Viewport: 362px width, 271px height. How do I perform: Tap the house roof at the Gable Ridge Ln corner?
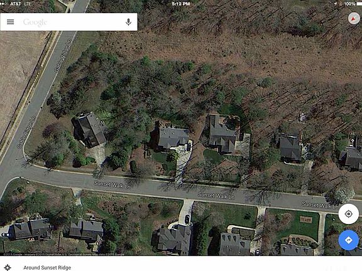[90, 129]
